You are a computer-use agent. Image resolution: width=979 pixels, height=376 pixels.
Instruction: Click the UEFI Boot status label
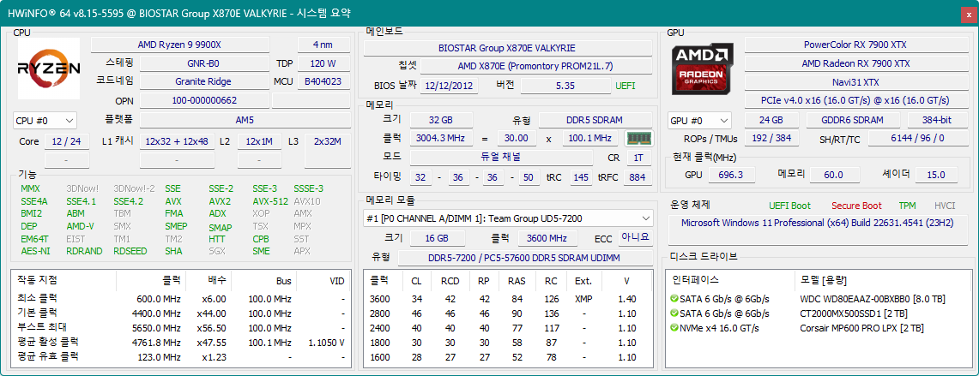[790, 206]
